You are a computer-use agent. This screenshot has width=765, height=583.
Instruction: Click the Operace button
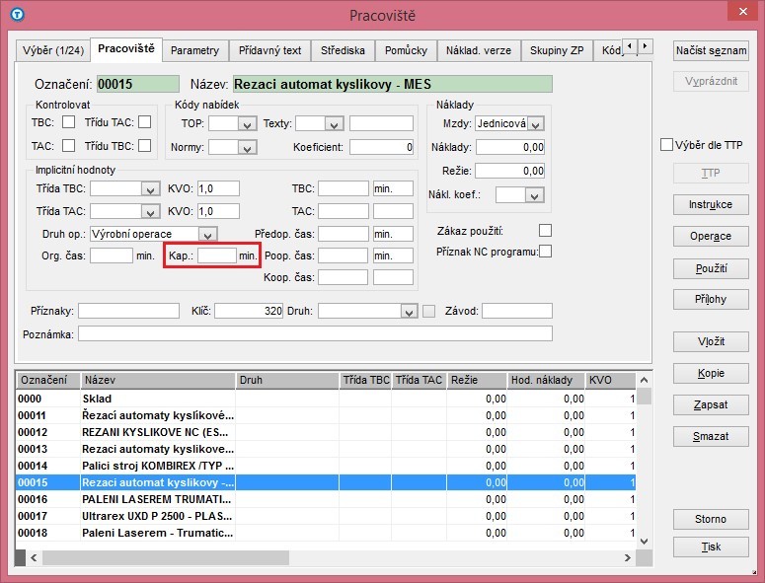[711, 237]
